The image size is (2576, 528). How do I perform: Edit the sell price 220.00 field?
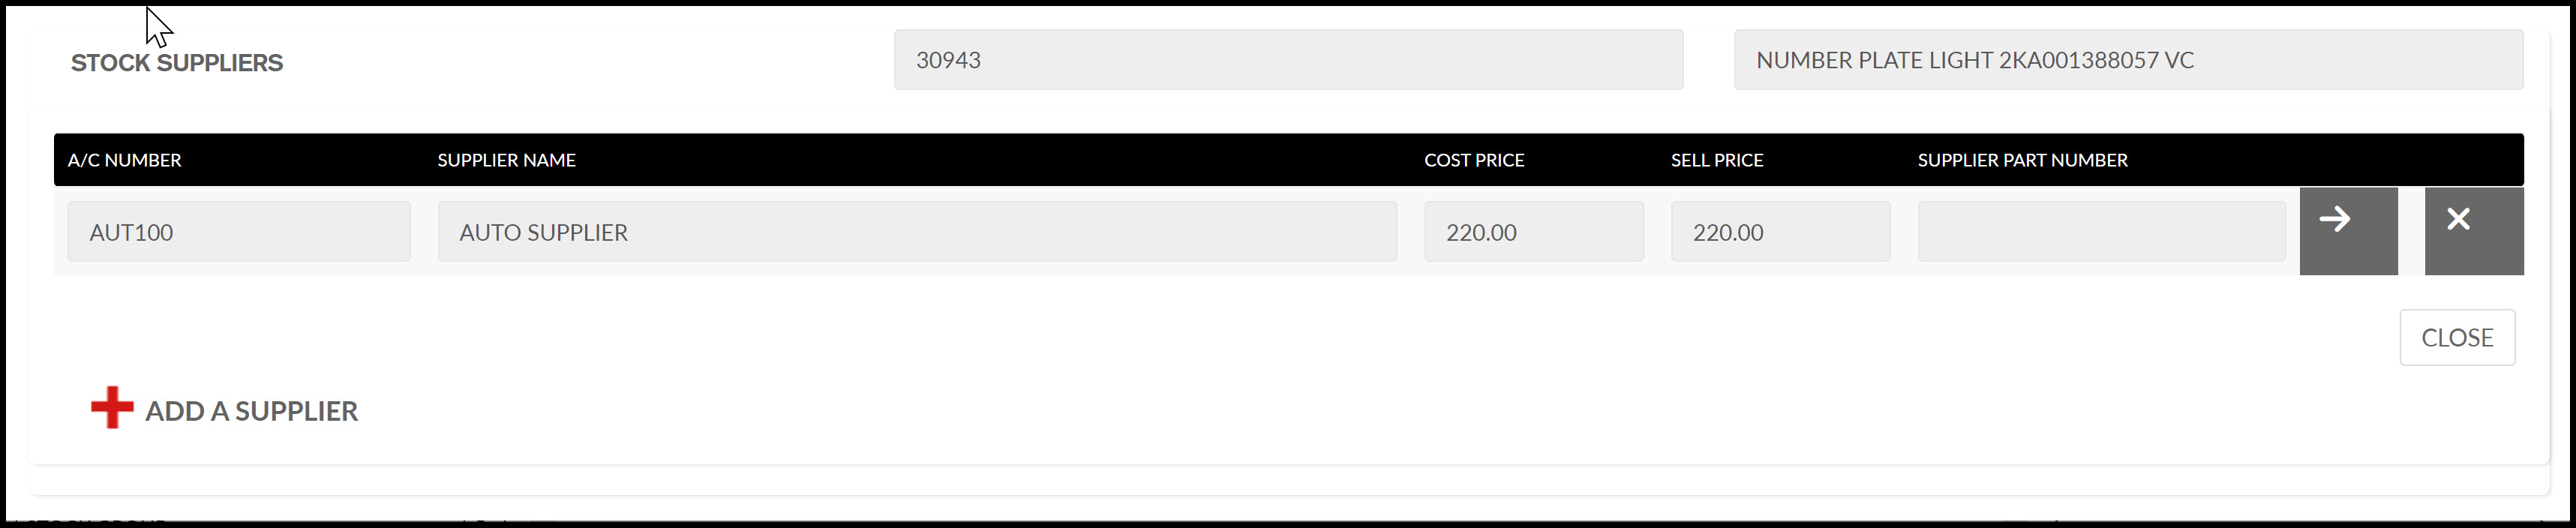pyautogui.click(x=1780, y=232)
